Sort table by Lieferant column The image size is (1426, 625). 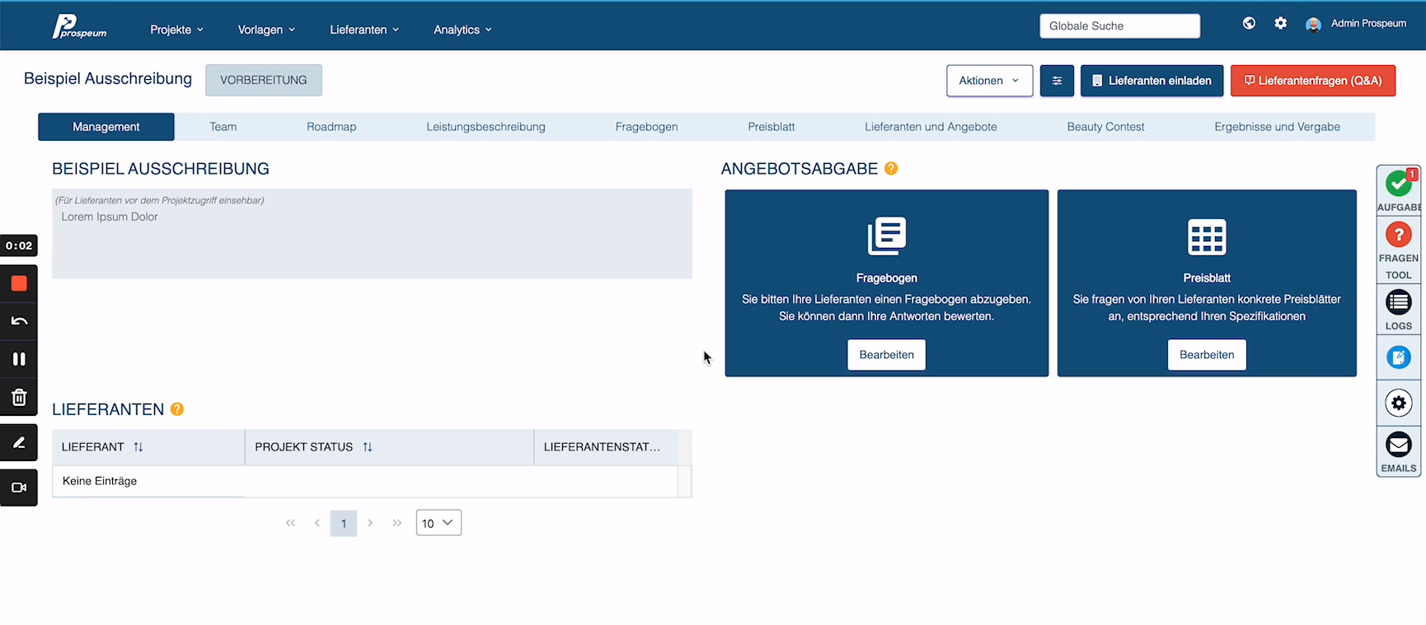point(138,447)
